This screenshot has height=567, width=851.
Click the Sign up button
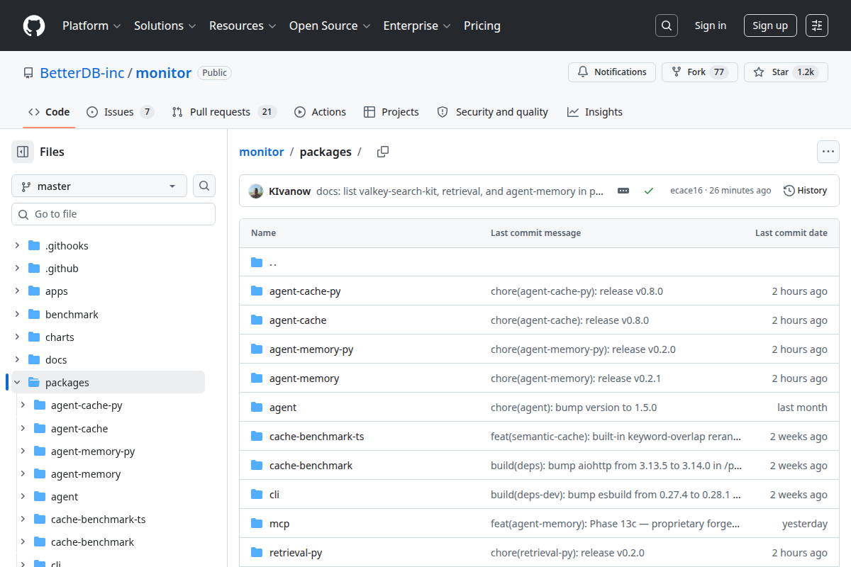coord(770,26)
